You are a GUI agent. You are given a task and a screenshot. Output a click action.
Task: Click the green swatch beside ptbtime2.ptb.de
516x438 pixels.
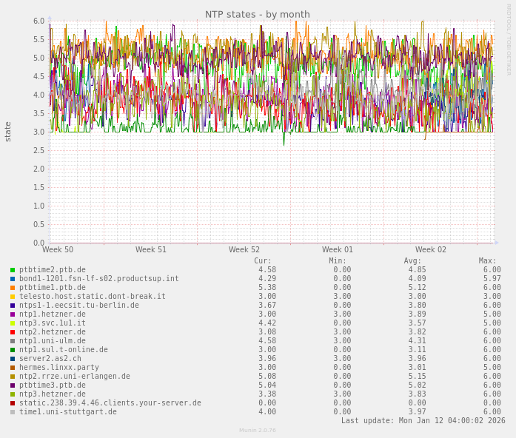tap(13, 270)
